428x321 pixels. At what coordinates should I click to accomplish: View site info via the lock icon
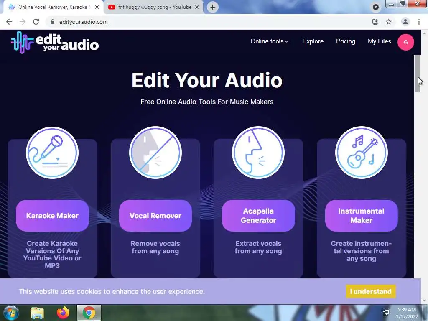[x=53, y=22]
